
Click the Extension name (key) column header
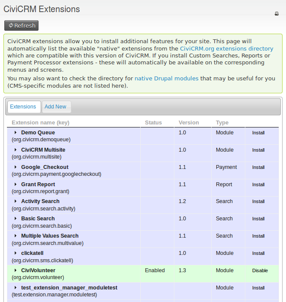pyautogui.click(x=40, y=123)
